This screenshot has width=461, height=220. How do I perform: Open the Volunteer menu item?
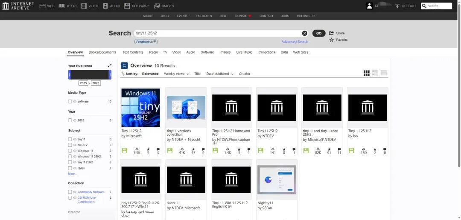tap(306, 16)
